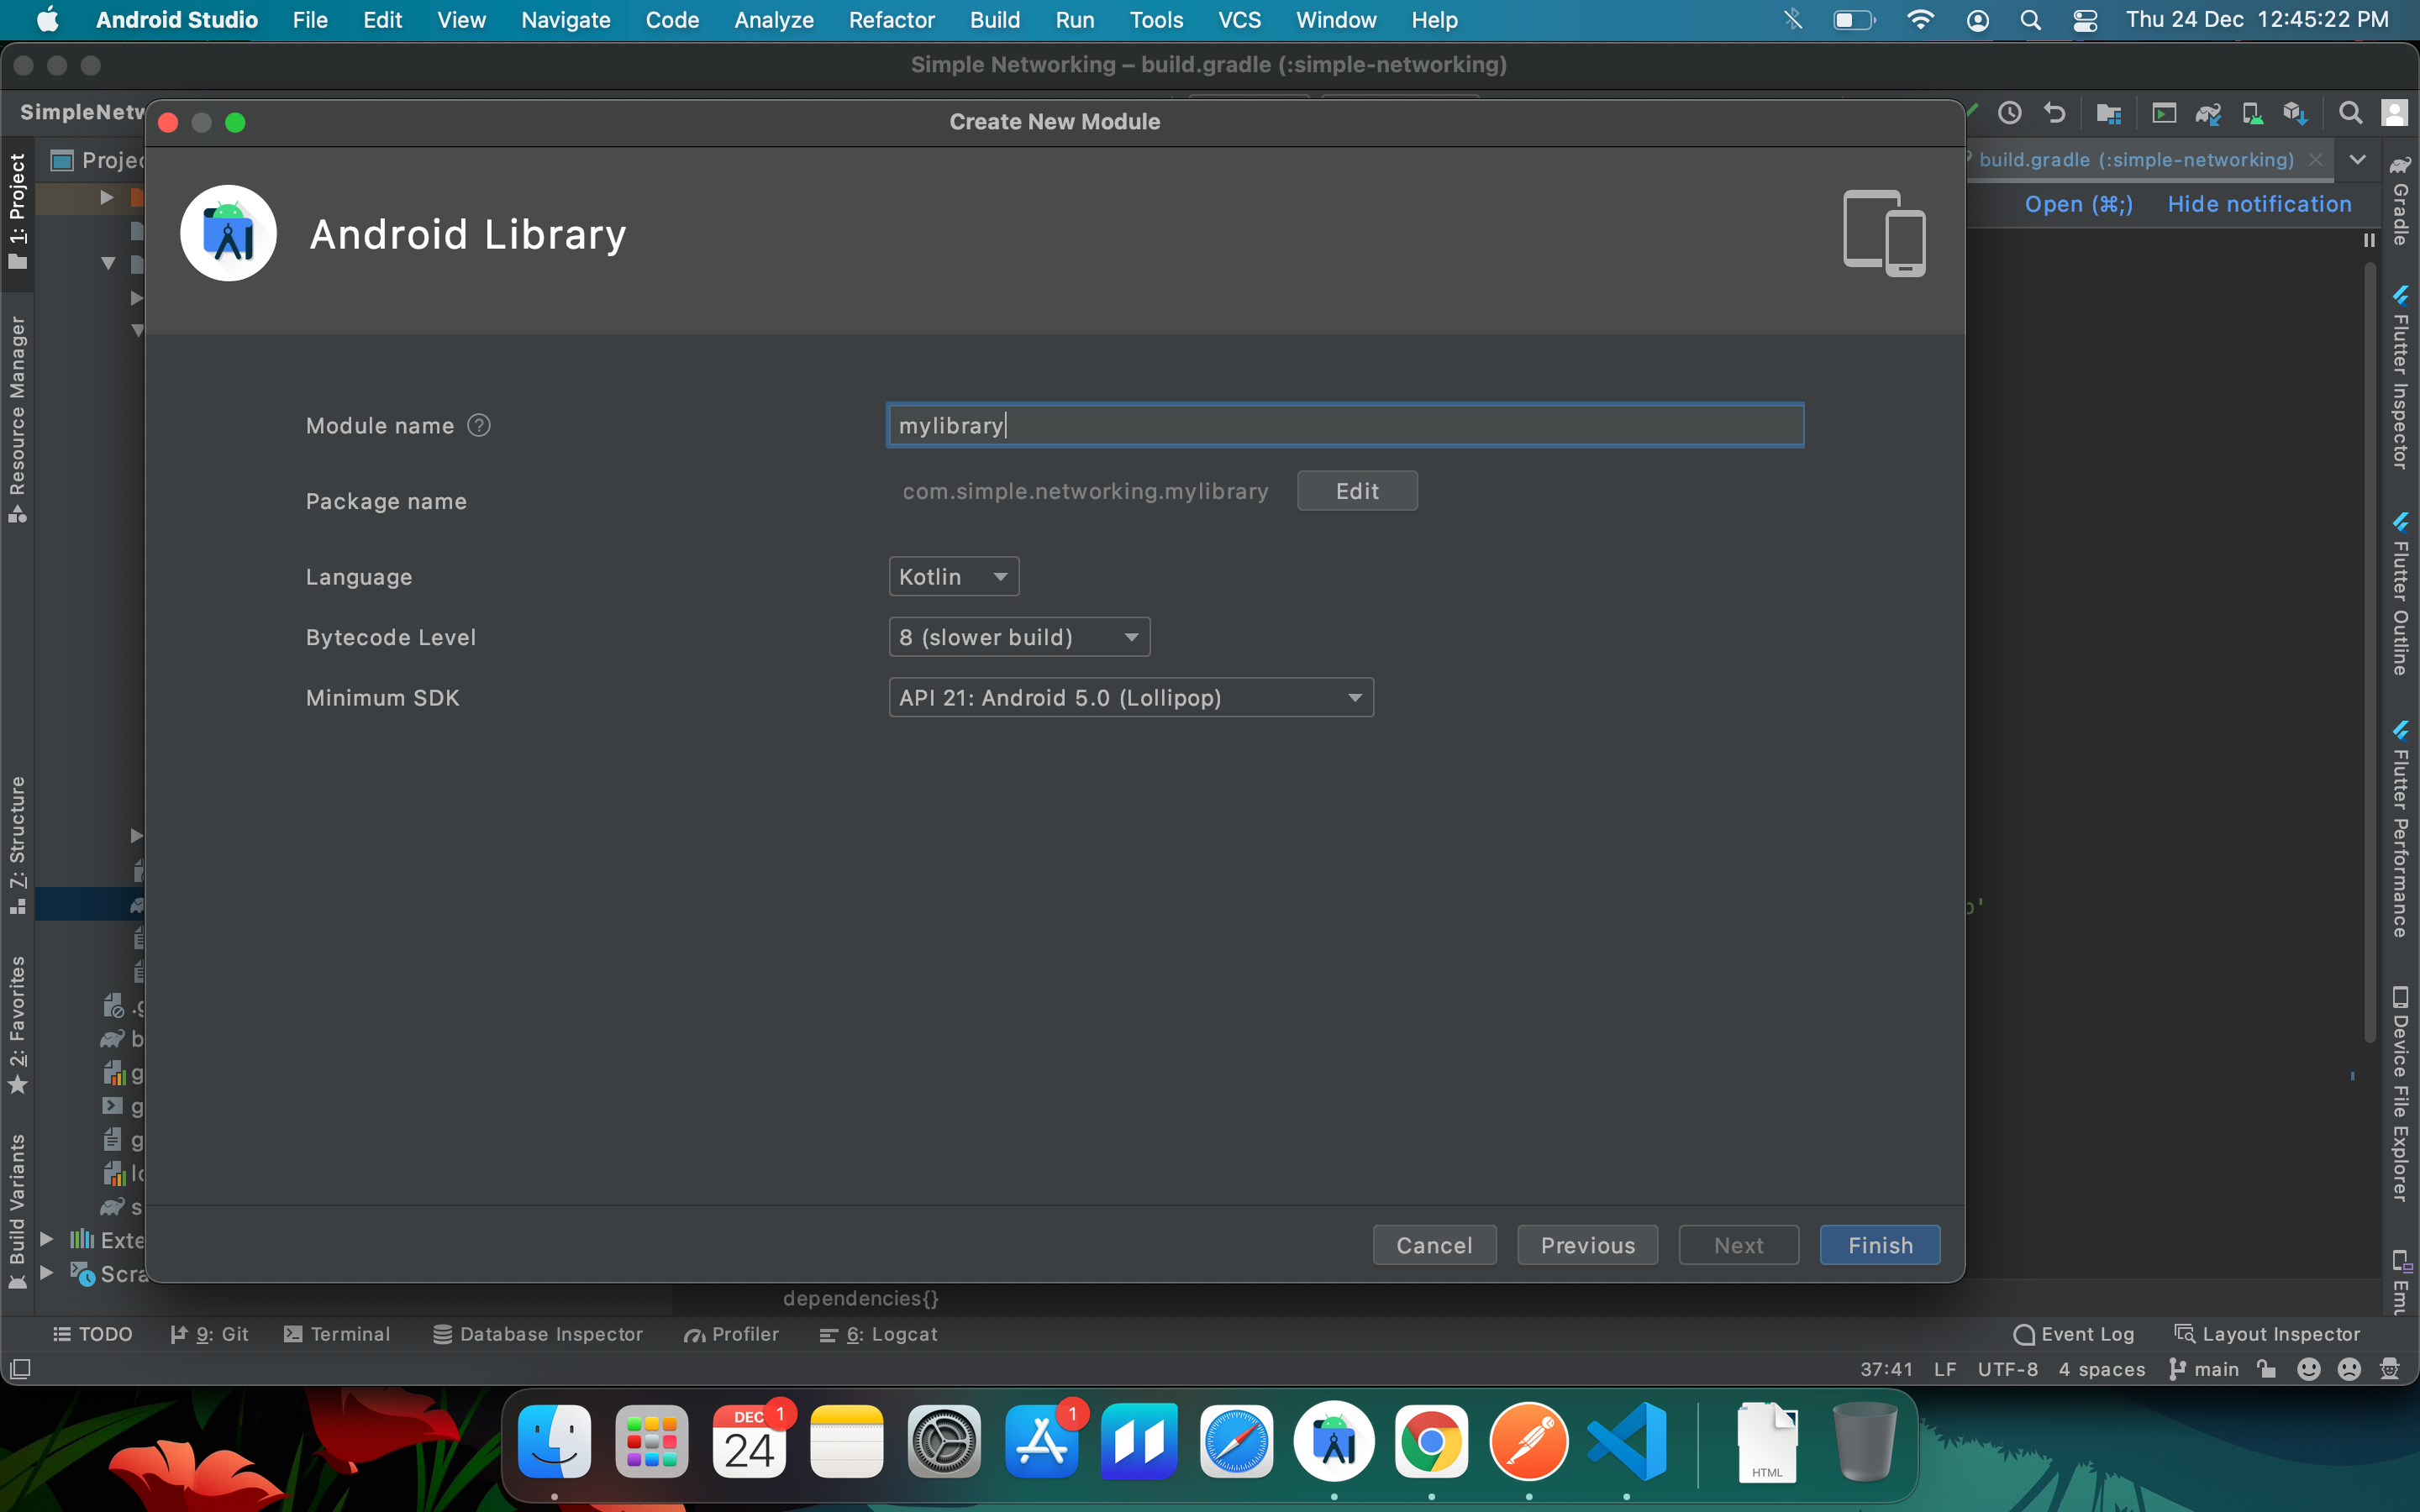
Task: Sync project with Gradle files elephant icon
Action: (x=2208, y=113)
